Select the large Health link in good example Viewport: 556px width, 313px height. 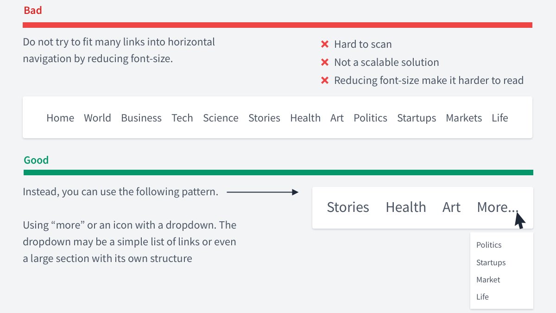[x=406, y=207]
